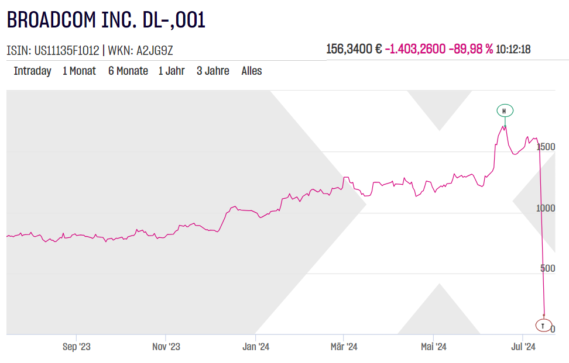Screen dimensions: 569x363
Task: Click the red T low-point marker
Action: 543,325
